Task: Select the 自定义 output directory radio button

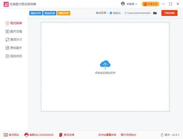Action: pyautogui.click(x=111, y=13)
